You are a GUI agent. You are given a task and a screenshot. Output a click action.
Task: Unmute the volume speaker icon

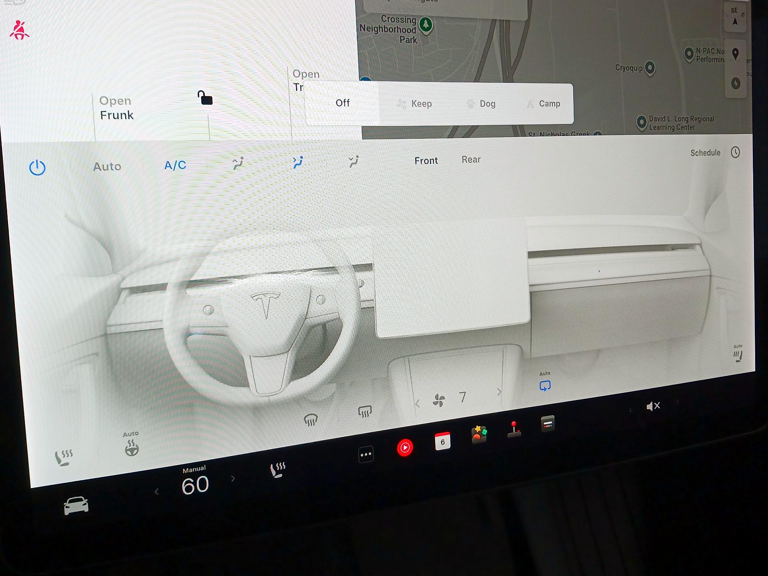(653, 406)
